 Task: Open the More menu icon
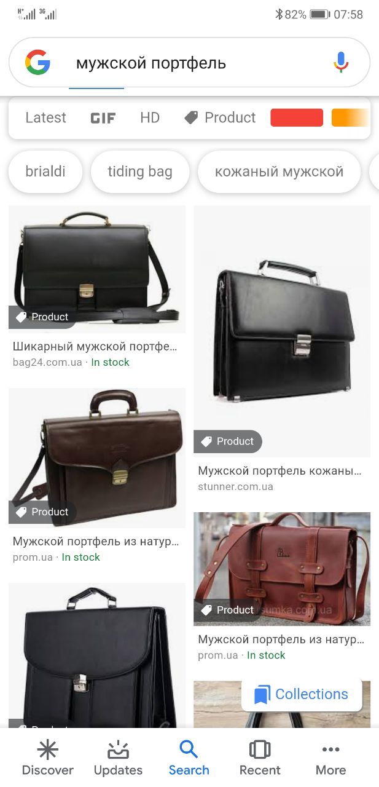pyautogui.click(x=330, y=749)
